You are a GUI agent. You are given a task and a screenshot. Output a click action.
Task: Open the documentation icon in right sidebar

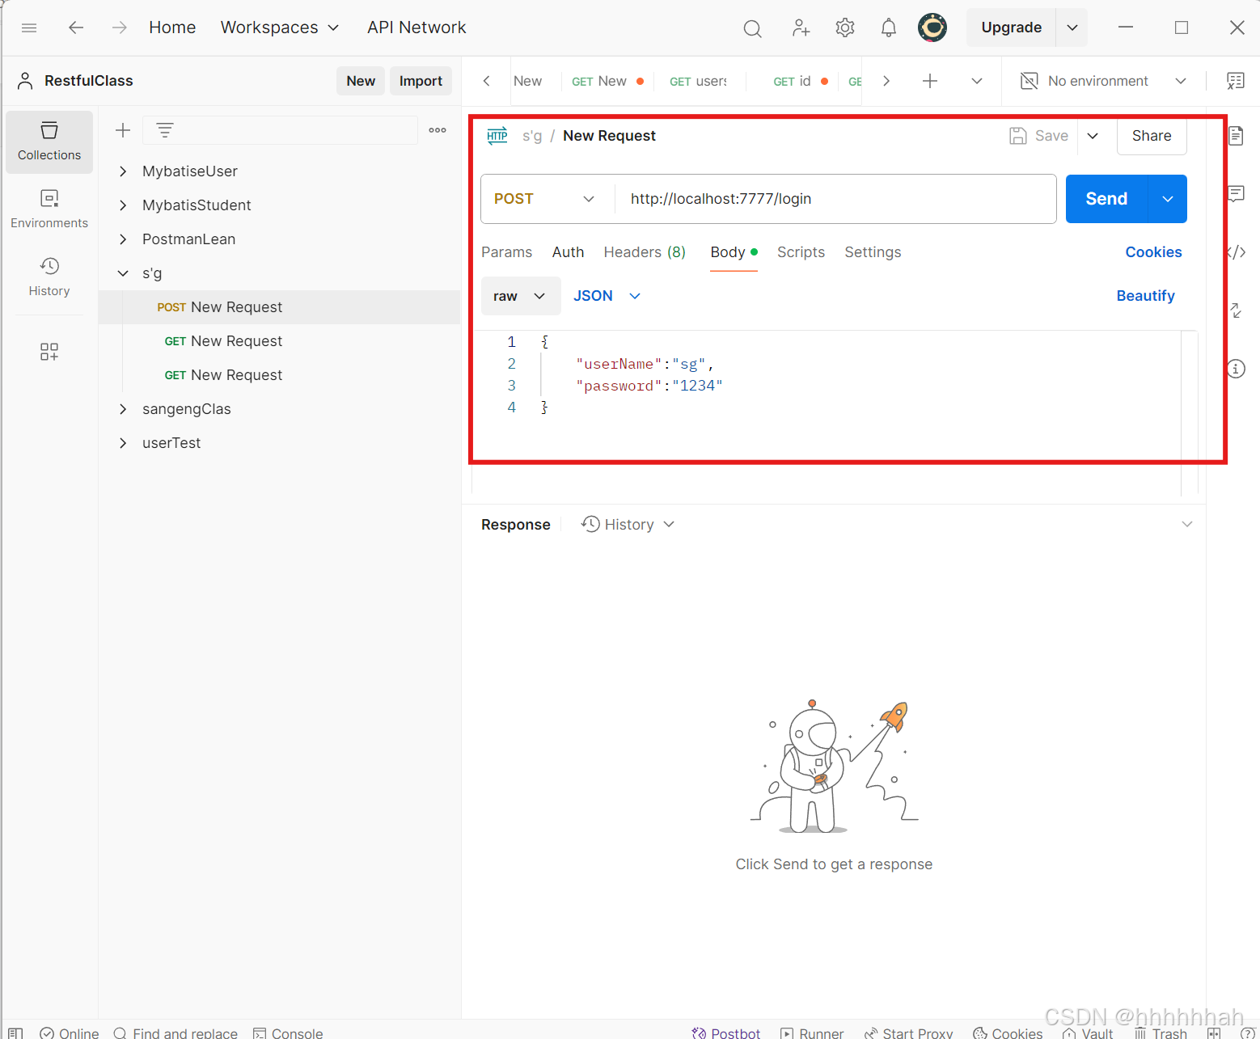1236,135
